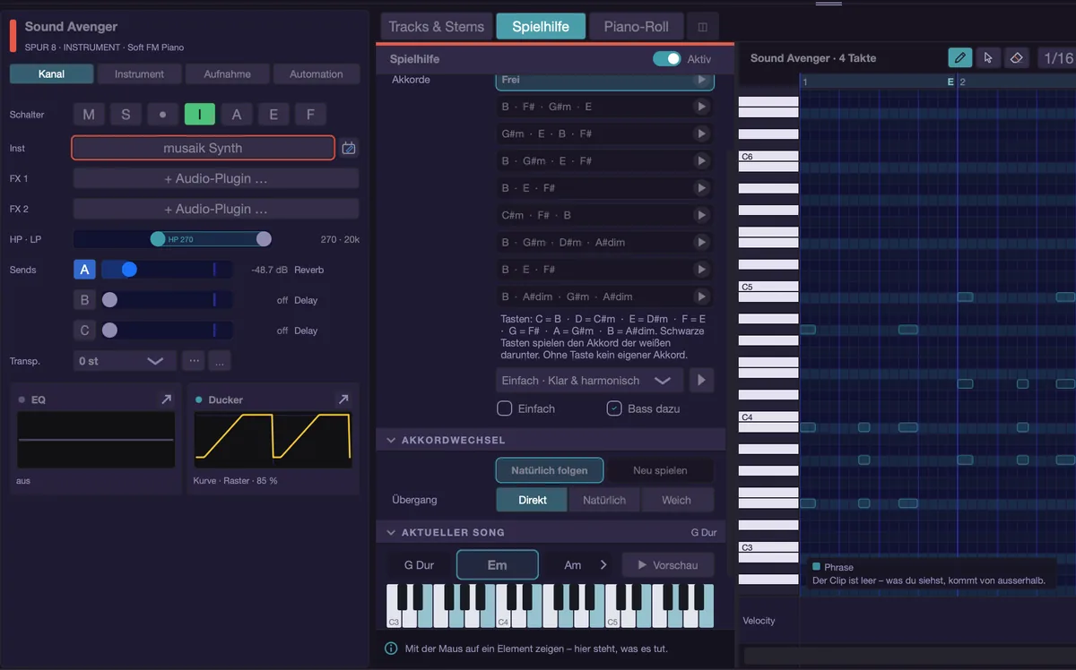The height and width of the screenshot is (670, 1076).
Task: Play the B · G#m · D#m · A#dim progression
Action: [x=701, y=242]
